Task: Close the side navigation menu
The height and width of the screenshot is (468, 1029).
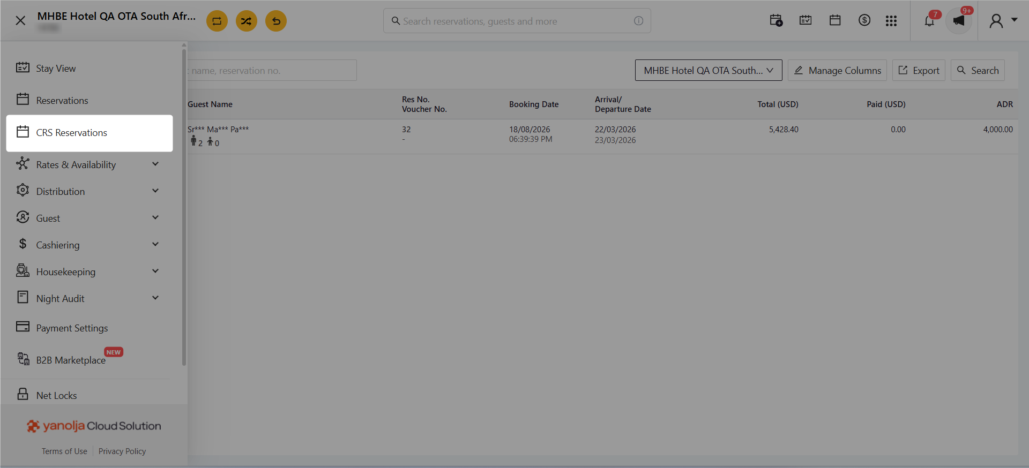Action: tap(20, 21)
